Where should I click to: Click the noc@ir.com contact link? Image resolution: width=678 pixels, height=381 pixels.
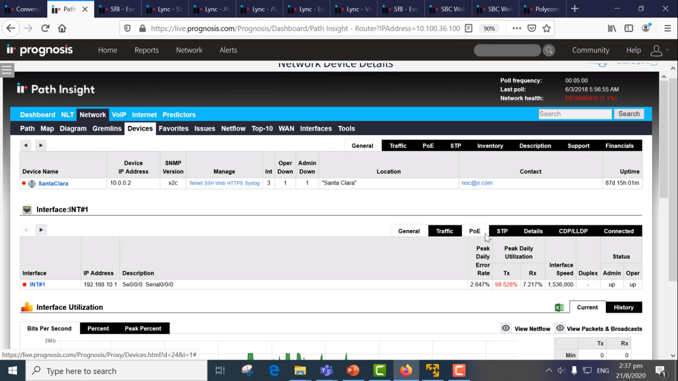477,183
